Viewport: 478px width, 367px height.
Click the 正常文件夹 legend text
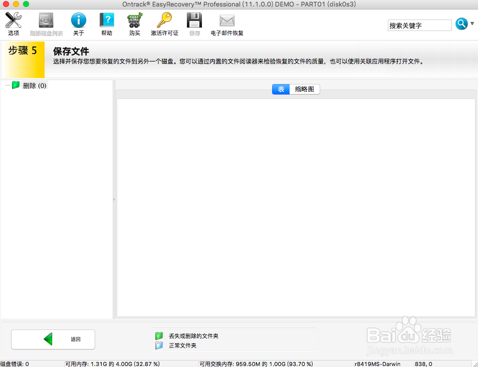coord(182,345)
